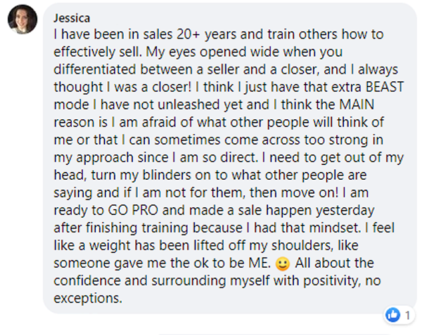Click the word closer with exclamation mark
Screen dimensions: 422x335
tap(172, 87)
